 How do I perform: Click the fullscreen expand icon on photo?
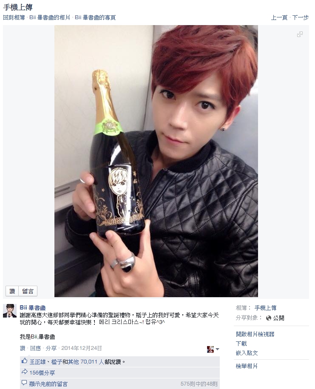300,34
